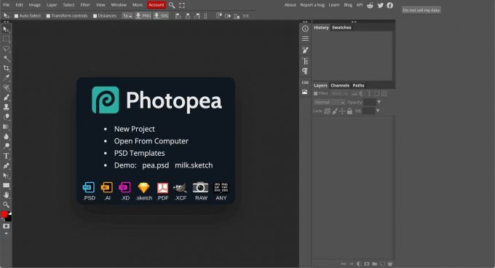Toggle lock image pixels brush icon
The image size is (495, 268).
pos(335,111)
